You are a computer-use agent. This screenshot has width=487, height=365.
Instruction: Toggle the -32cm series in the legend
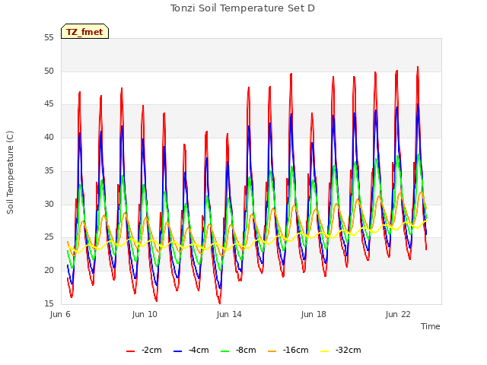click(340, 351)
